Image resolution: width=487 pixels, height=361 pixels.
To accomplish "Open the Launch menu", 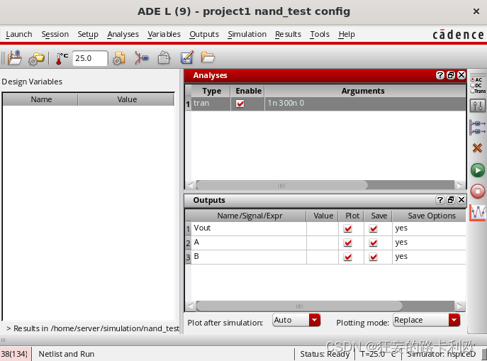I will 19,34.
